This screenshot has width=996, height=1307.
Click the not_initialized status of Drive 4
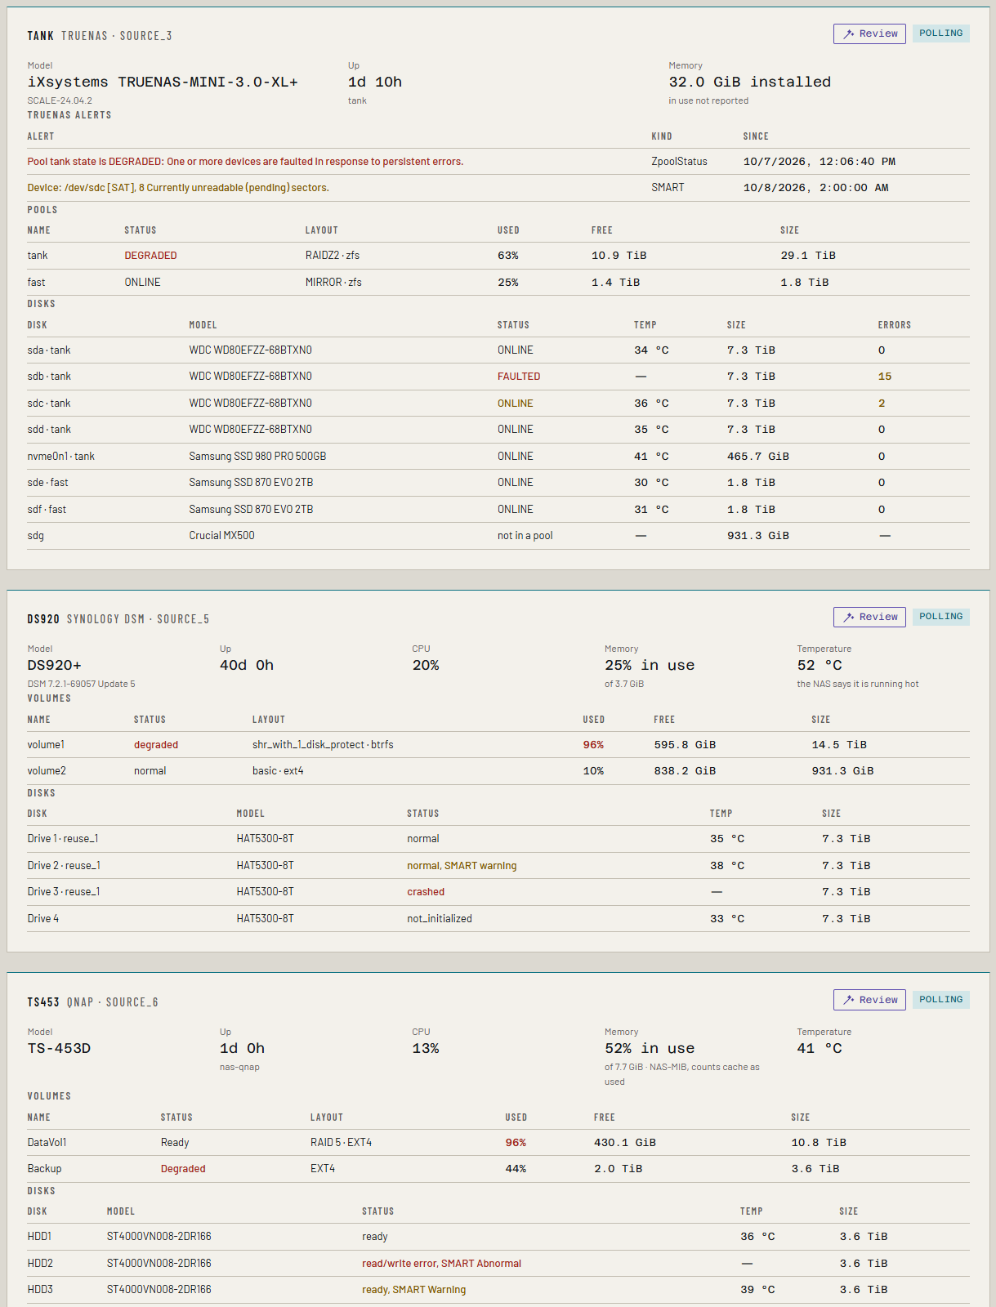click(440, 919)
